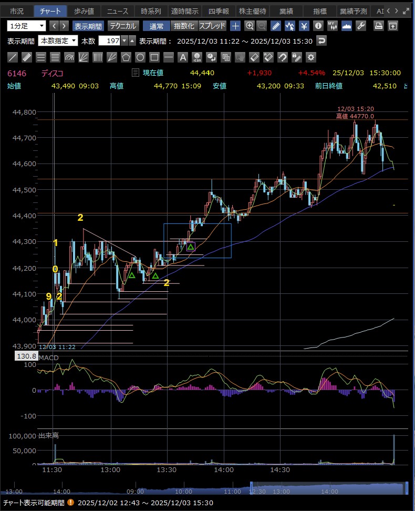Open the wrench chart settings

click(360, 26)
